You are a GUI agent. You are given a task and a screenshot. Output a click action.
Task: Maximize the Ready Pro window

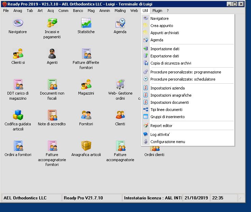pyautogui.click(x=235, y=4)
